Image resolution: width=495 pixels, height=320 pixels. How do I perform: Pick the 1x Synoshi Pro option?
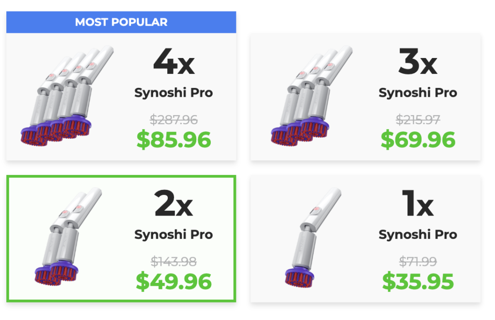(365, 239)
